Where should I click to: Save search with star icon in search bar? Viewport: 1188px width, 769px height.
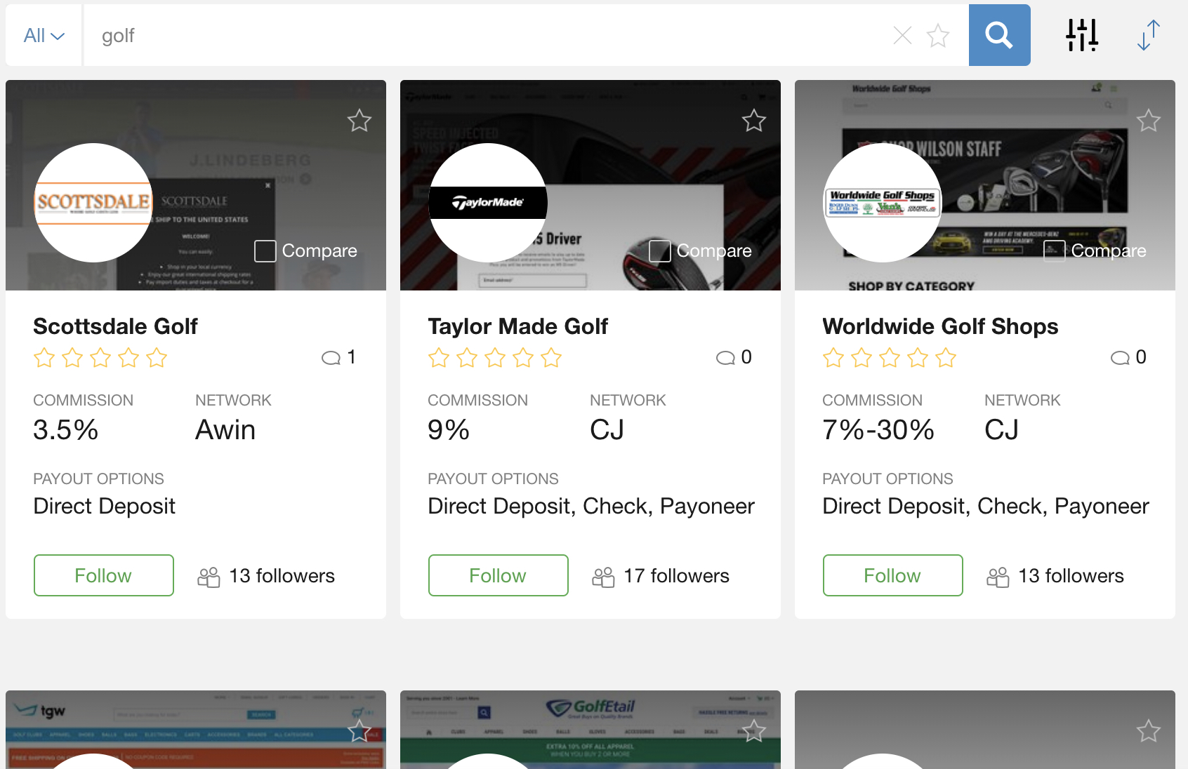[938, 35]
